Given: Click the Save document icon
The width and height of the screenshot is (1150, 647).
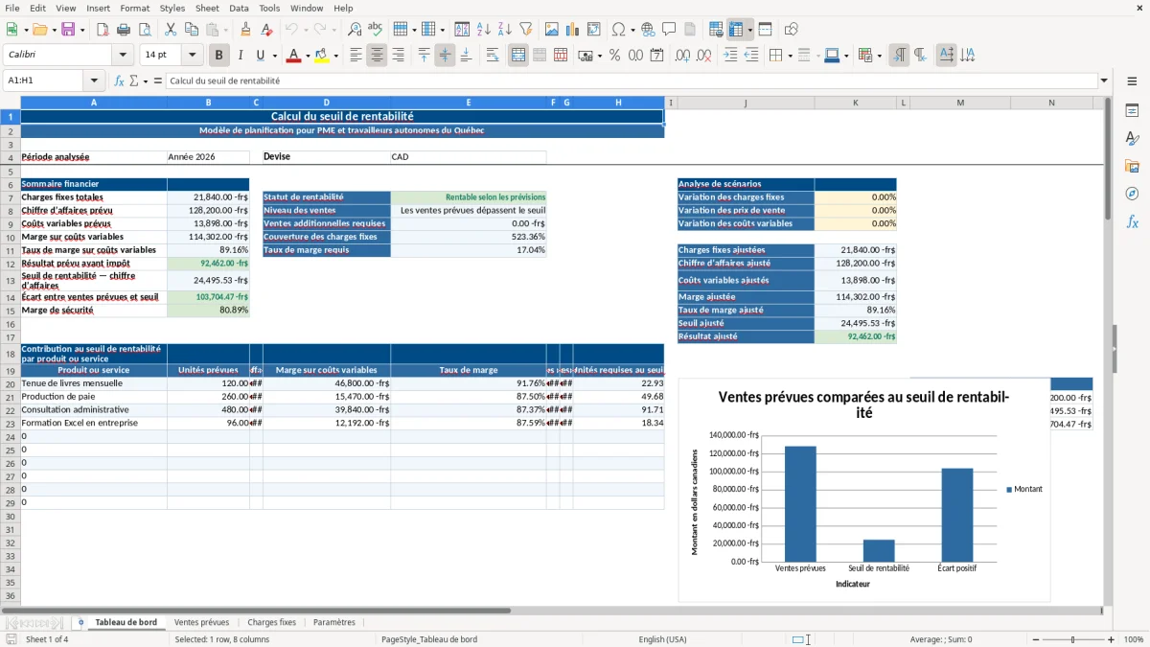Looking at the screenshot, I should pos(68,30).
